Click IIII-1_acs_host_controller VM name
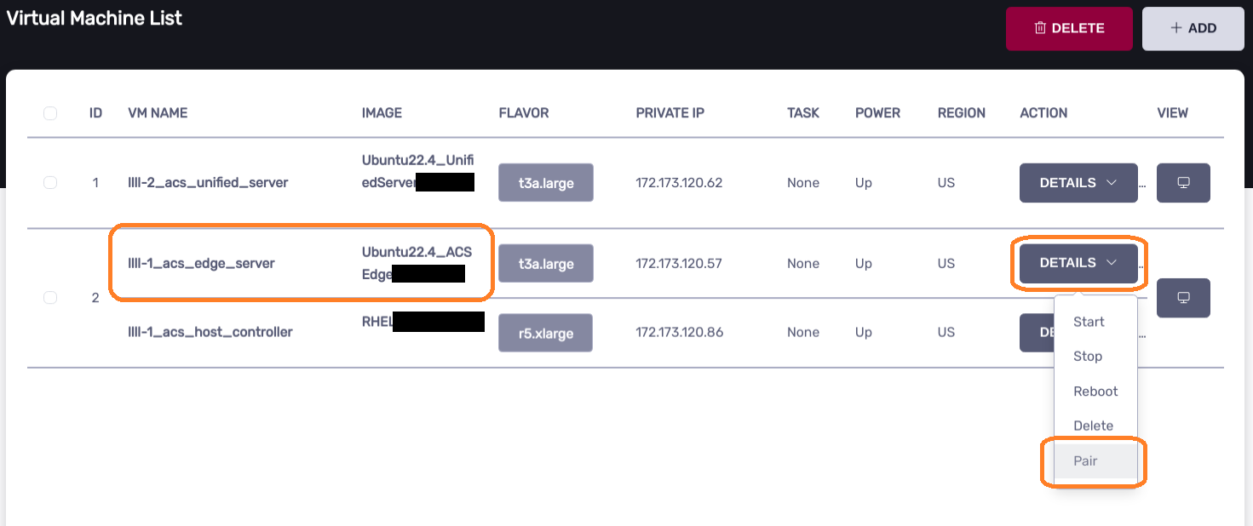 tap(210, 333)
